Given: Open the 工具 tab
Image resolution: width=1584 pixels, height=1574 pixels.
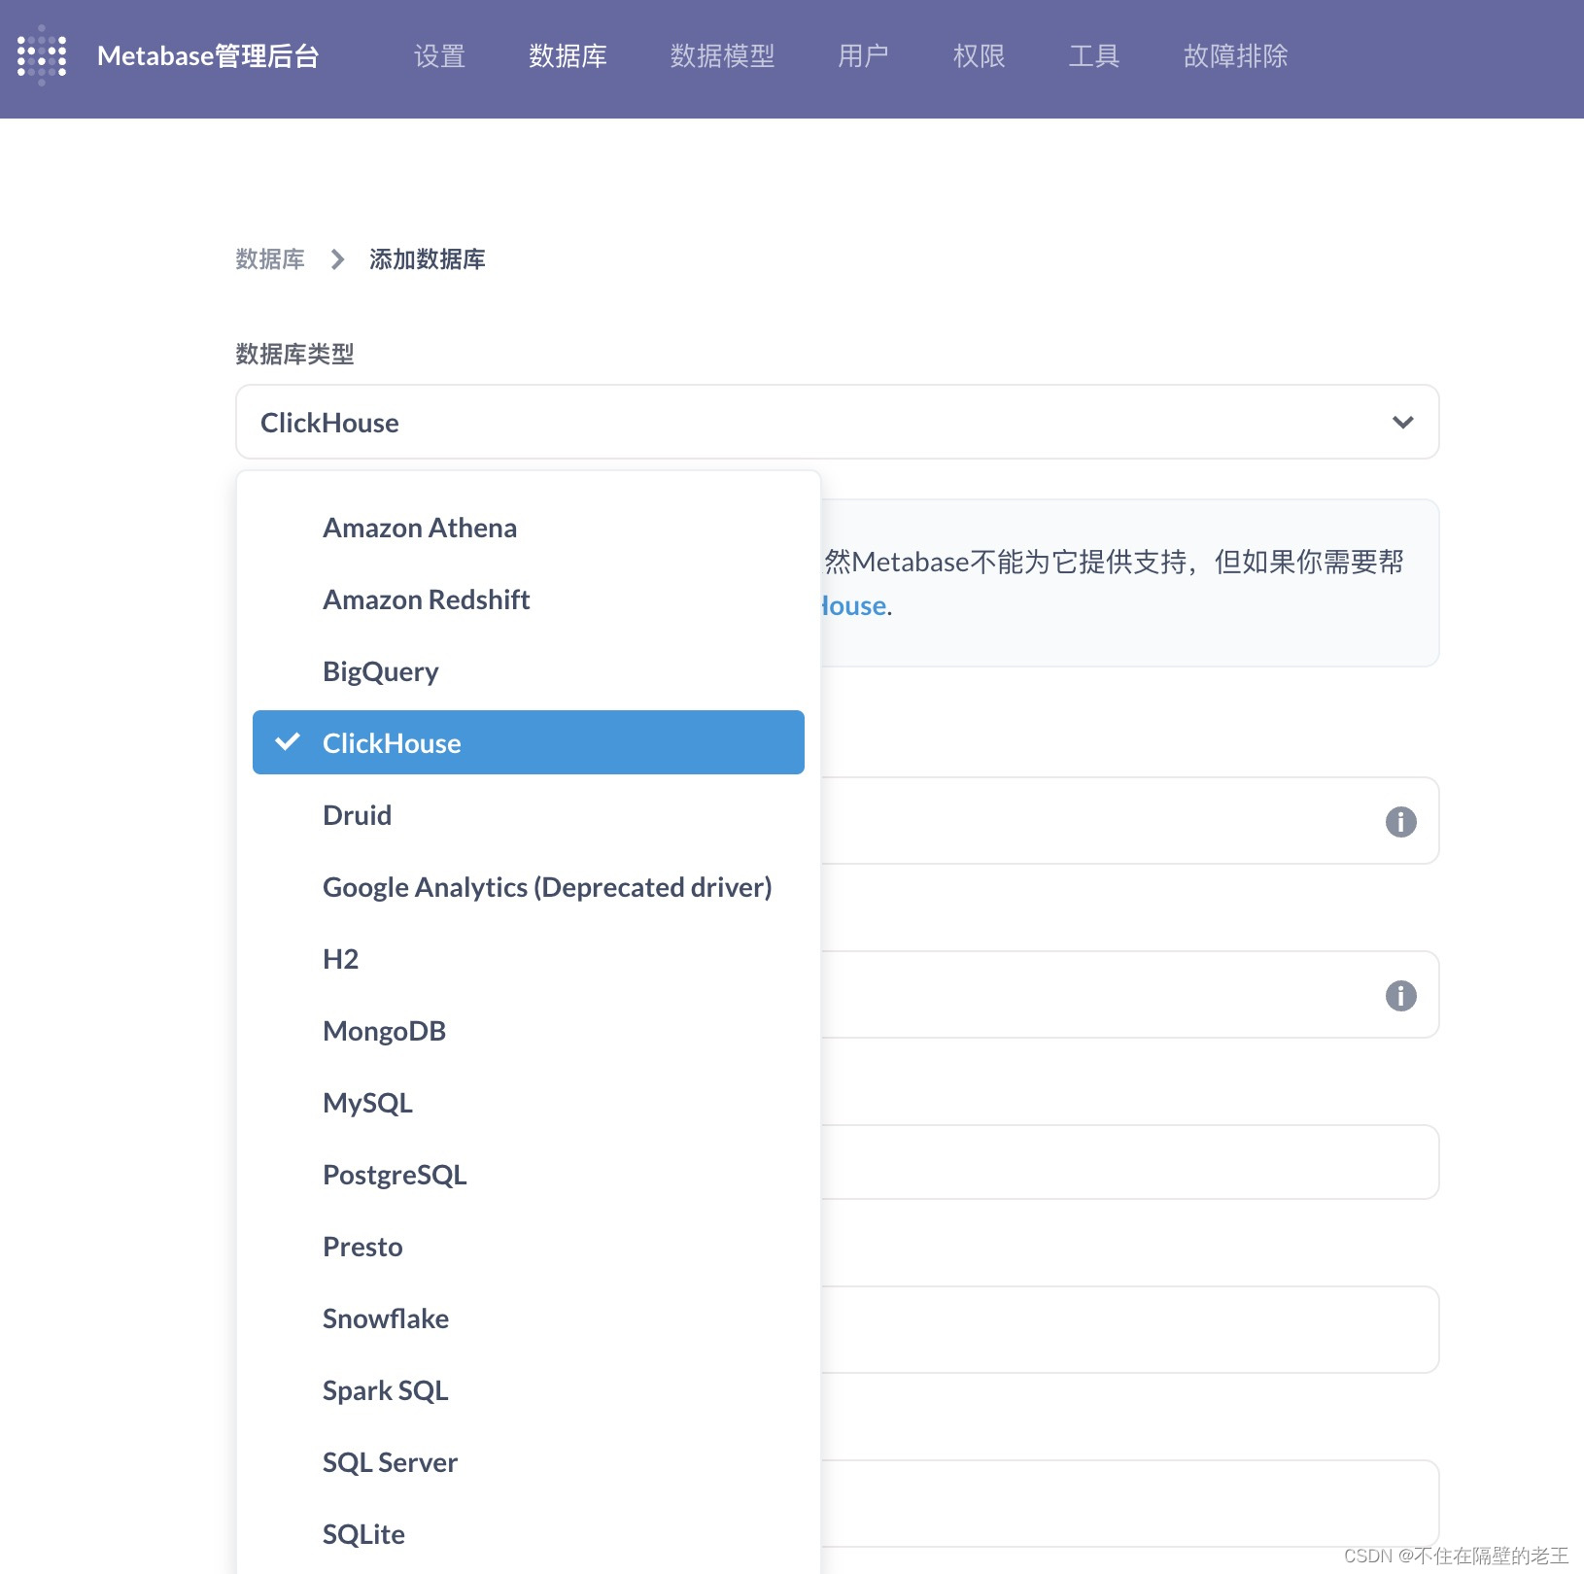Looking at the screenshot, I should point(1094,56).
